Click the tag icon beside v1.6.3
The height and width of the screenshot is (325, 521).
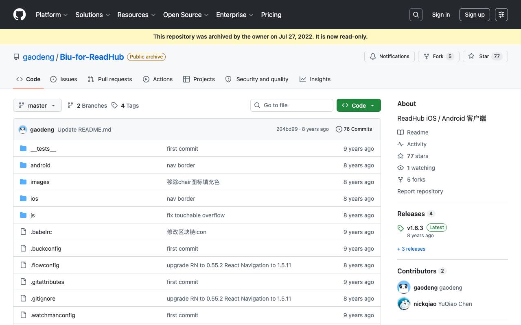point(401,228)
